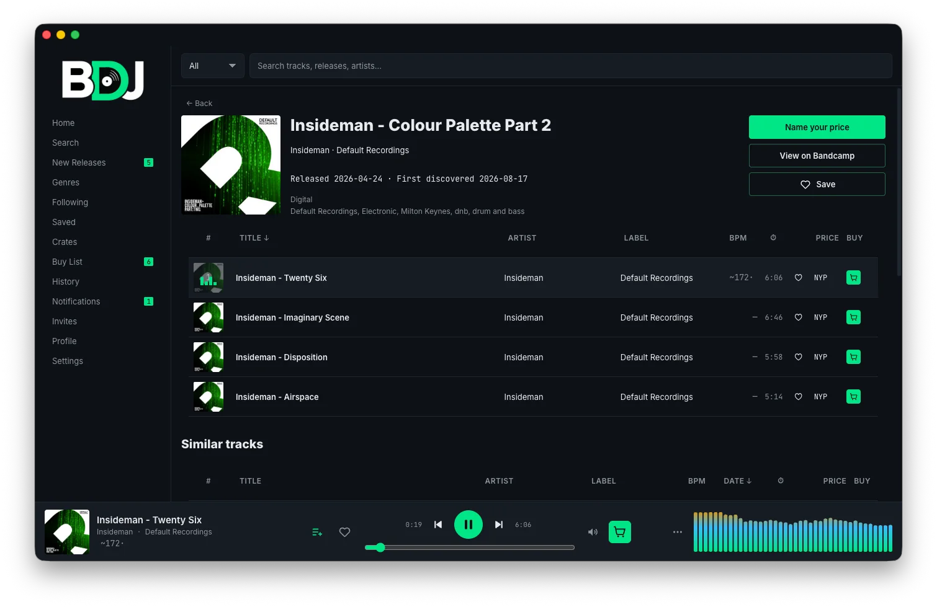This screenshot has height=607, width=937.
Task: Open Saved in the sidebar
Action: click(64, 222)
